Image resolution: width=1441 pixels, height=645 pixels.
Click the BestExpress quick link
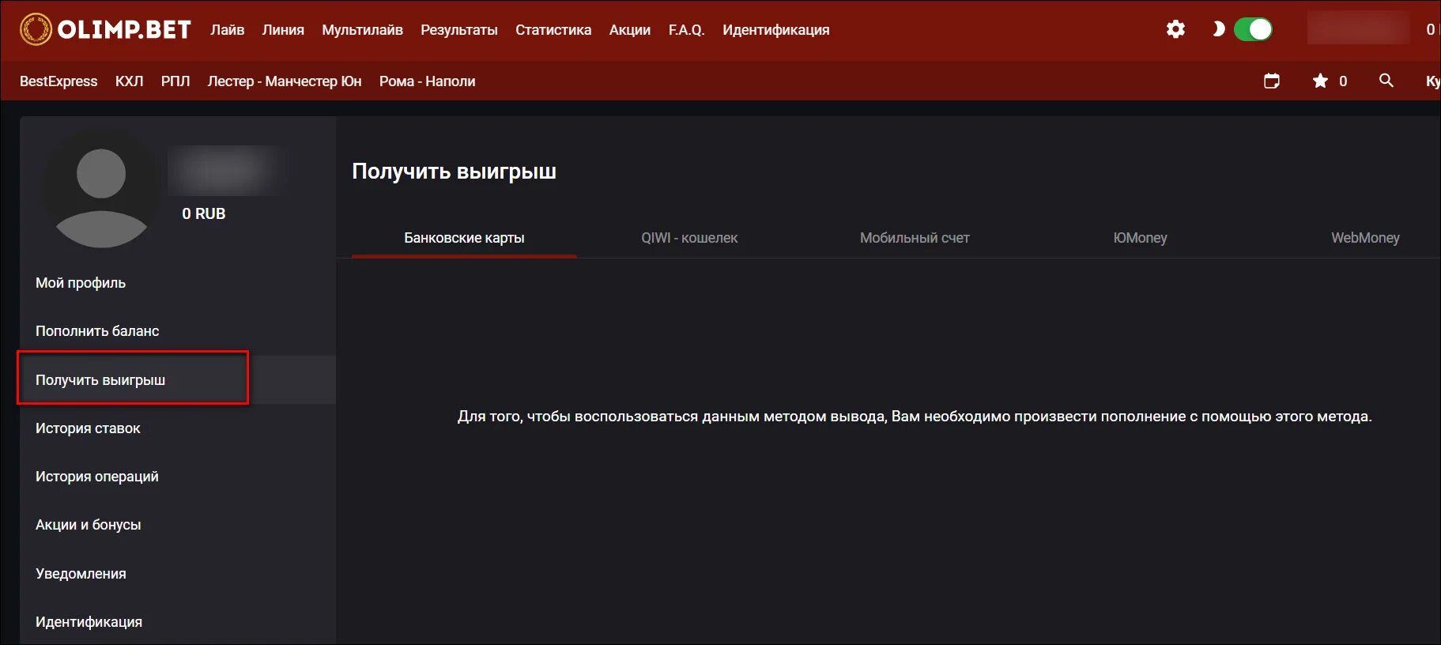tap(58, 81)
